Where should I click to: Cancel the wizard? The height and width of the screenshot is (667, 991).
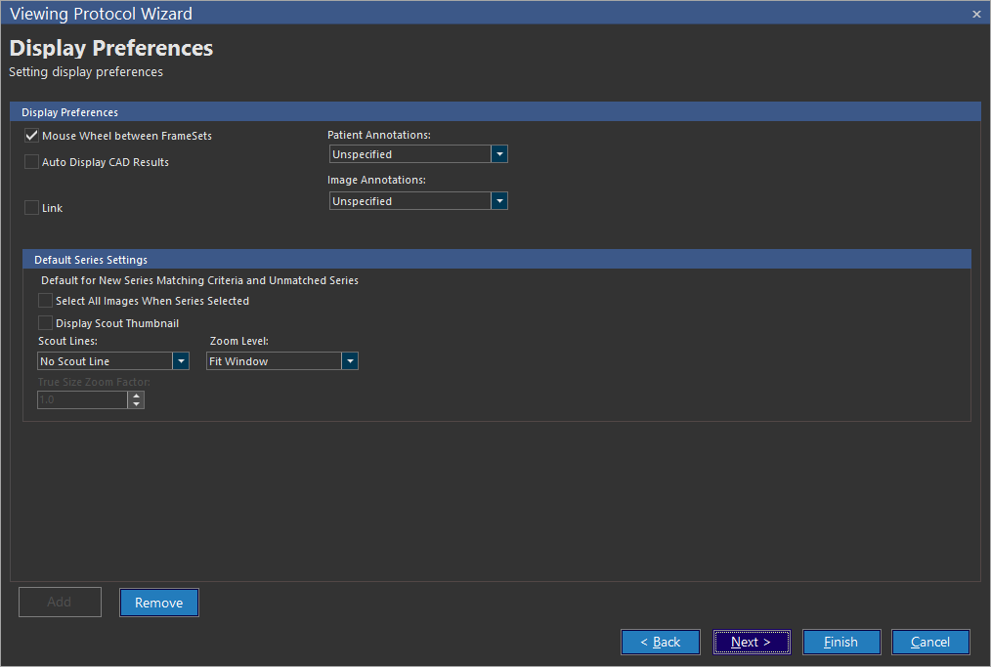click(x=930, y=642)
